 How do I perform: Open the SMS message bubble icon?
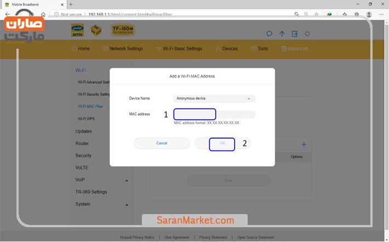point(269,34)
